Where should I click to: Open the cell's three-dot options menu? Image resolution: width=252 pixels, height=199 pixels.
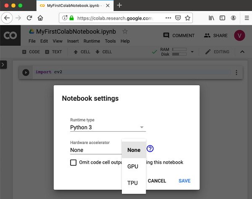pyautogui.click(x=236, y=72)
